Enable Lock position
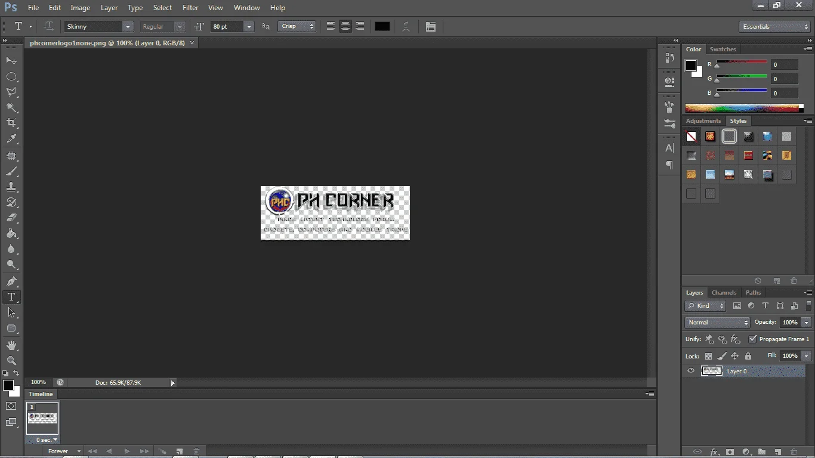815x458 pixels. [x=735, y=356]
